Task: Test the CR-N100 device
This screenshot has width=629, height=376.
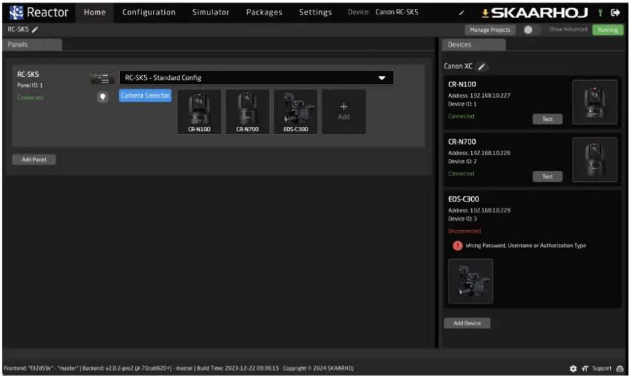Action: click(x=547, y=119)
